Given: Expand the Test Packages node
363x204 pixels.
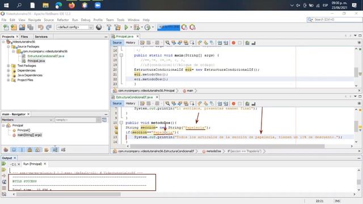Looking at the screenshot, I should pos(9,66).
